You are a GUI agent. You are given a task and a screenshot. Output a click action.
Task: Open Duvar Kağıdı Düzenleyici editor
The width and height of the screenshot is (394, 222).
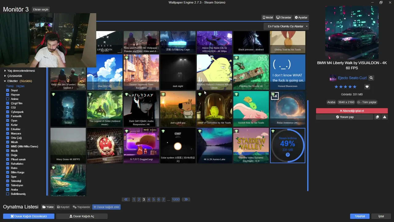(x=29, y=216)
